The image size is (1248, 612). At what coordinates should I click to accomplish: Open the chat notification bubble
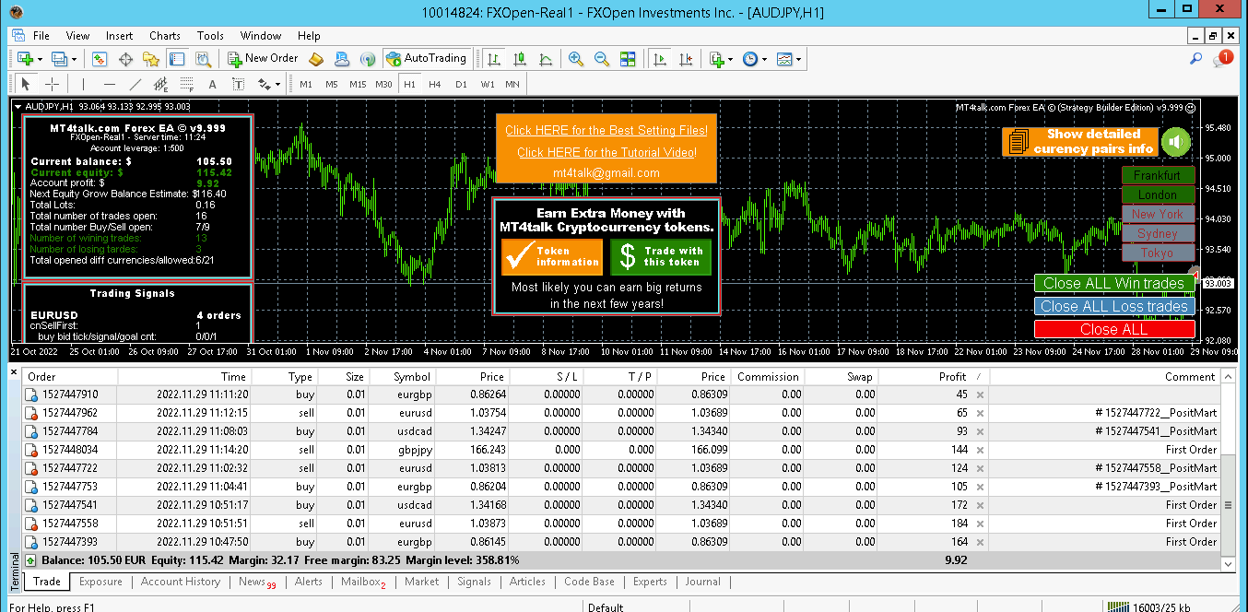(1223, 58)
